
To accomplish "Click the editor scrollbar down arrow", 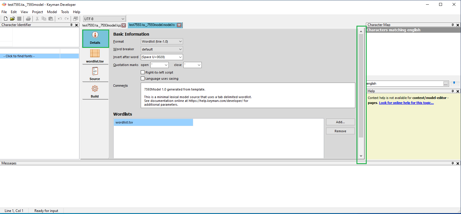I will 361,156.
